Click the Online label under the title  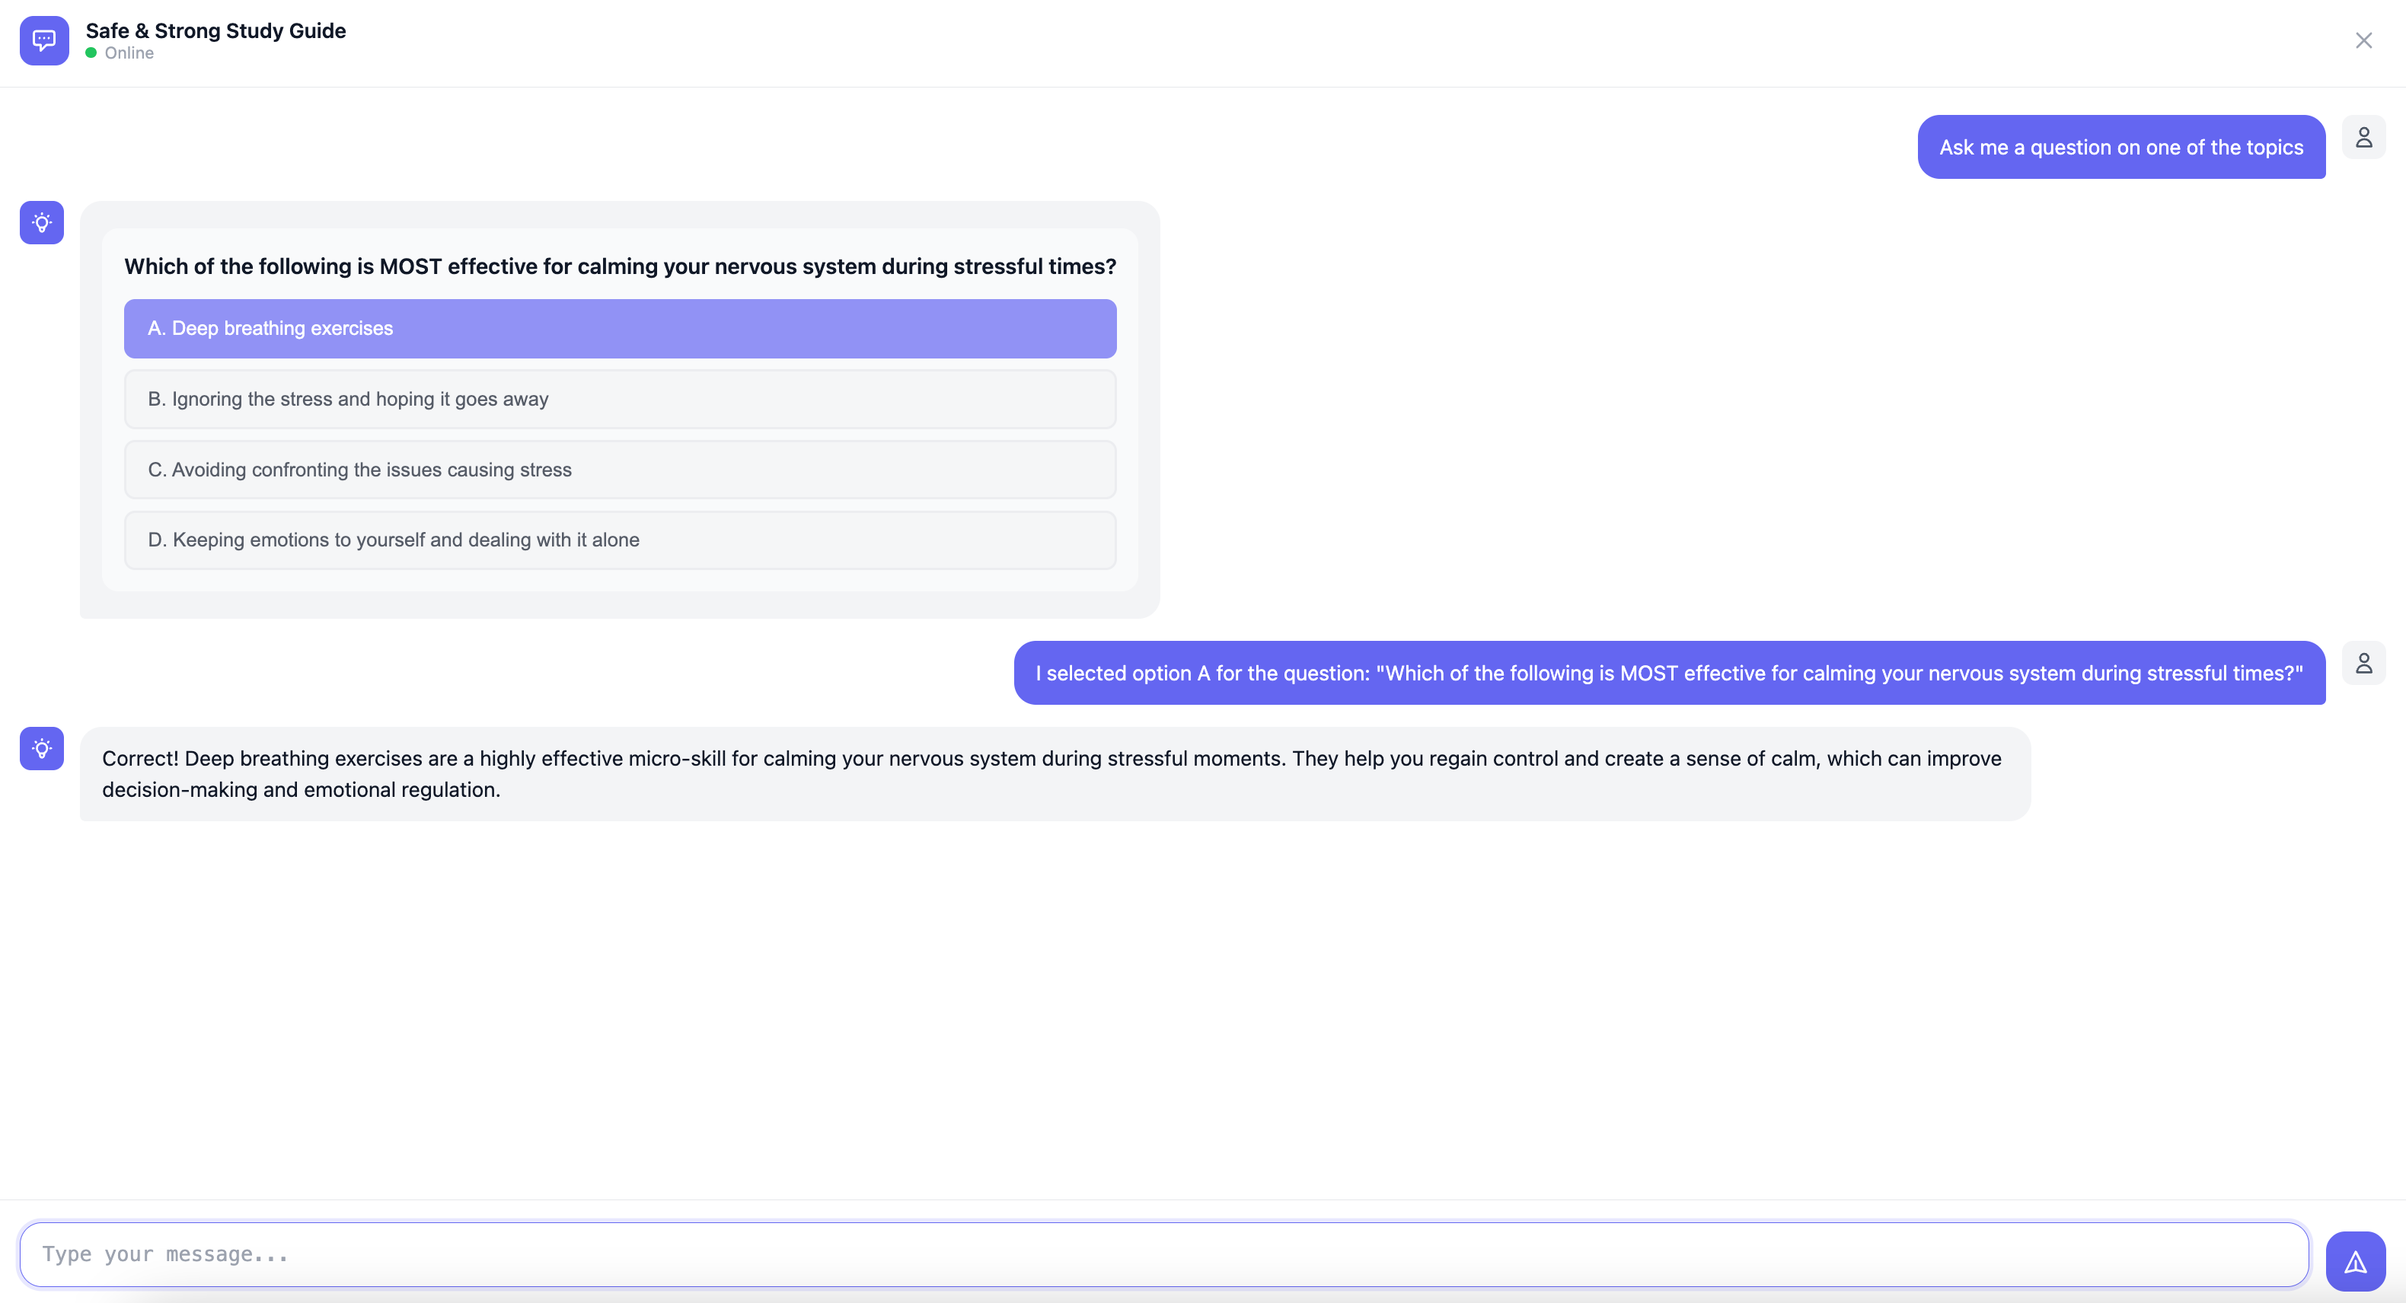(x=128, y=53)
